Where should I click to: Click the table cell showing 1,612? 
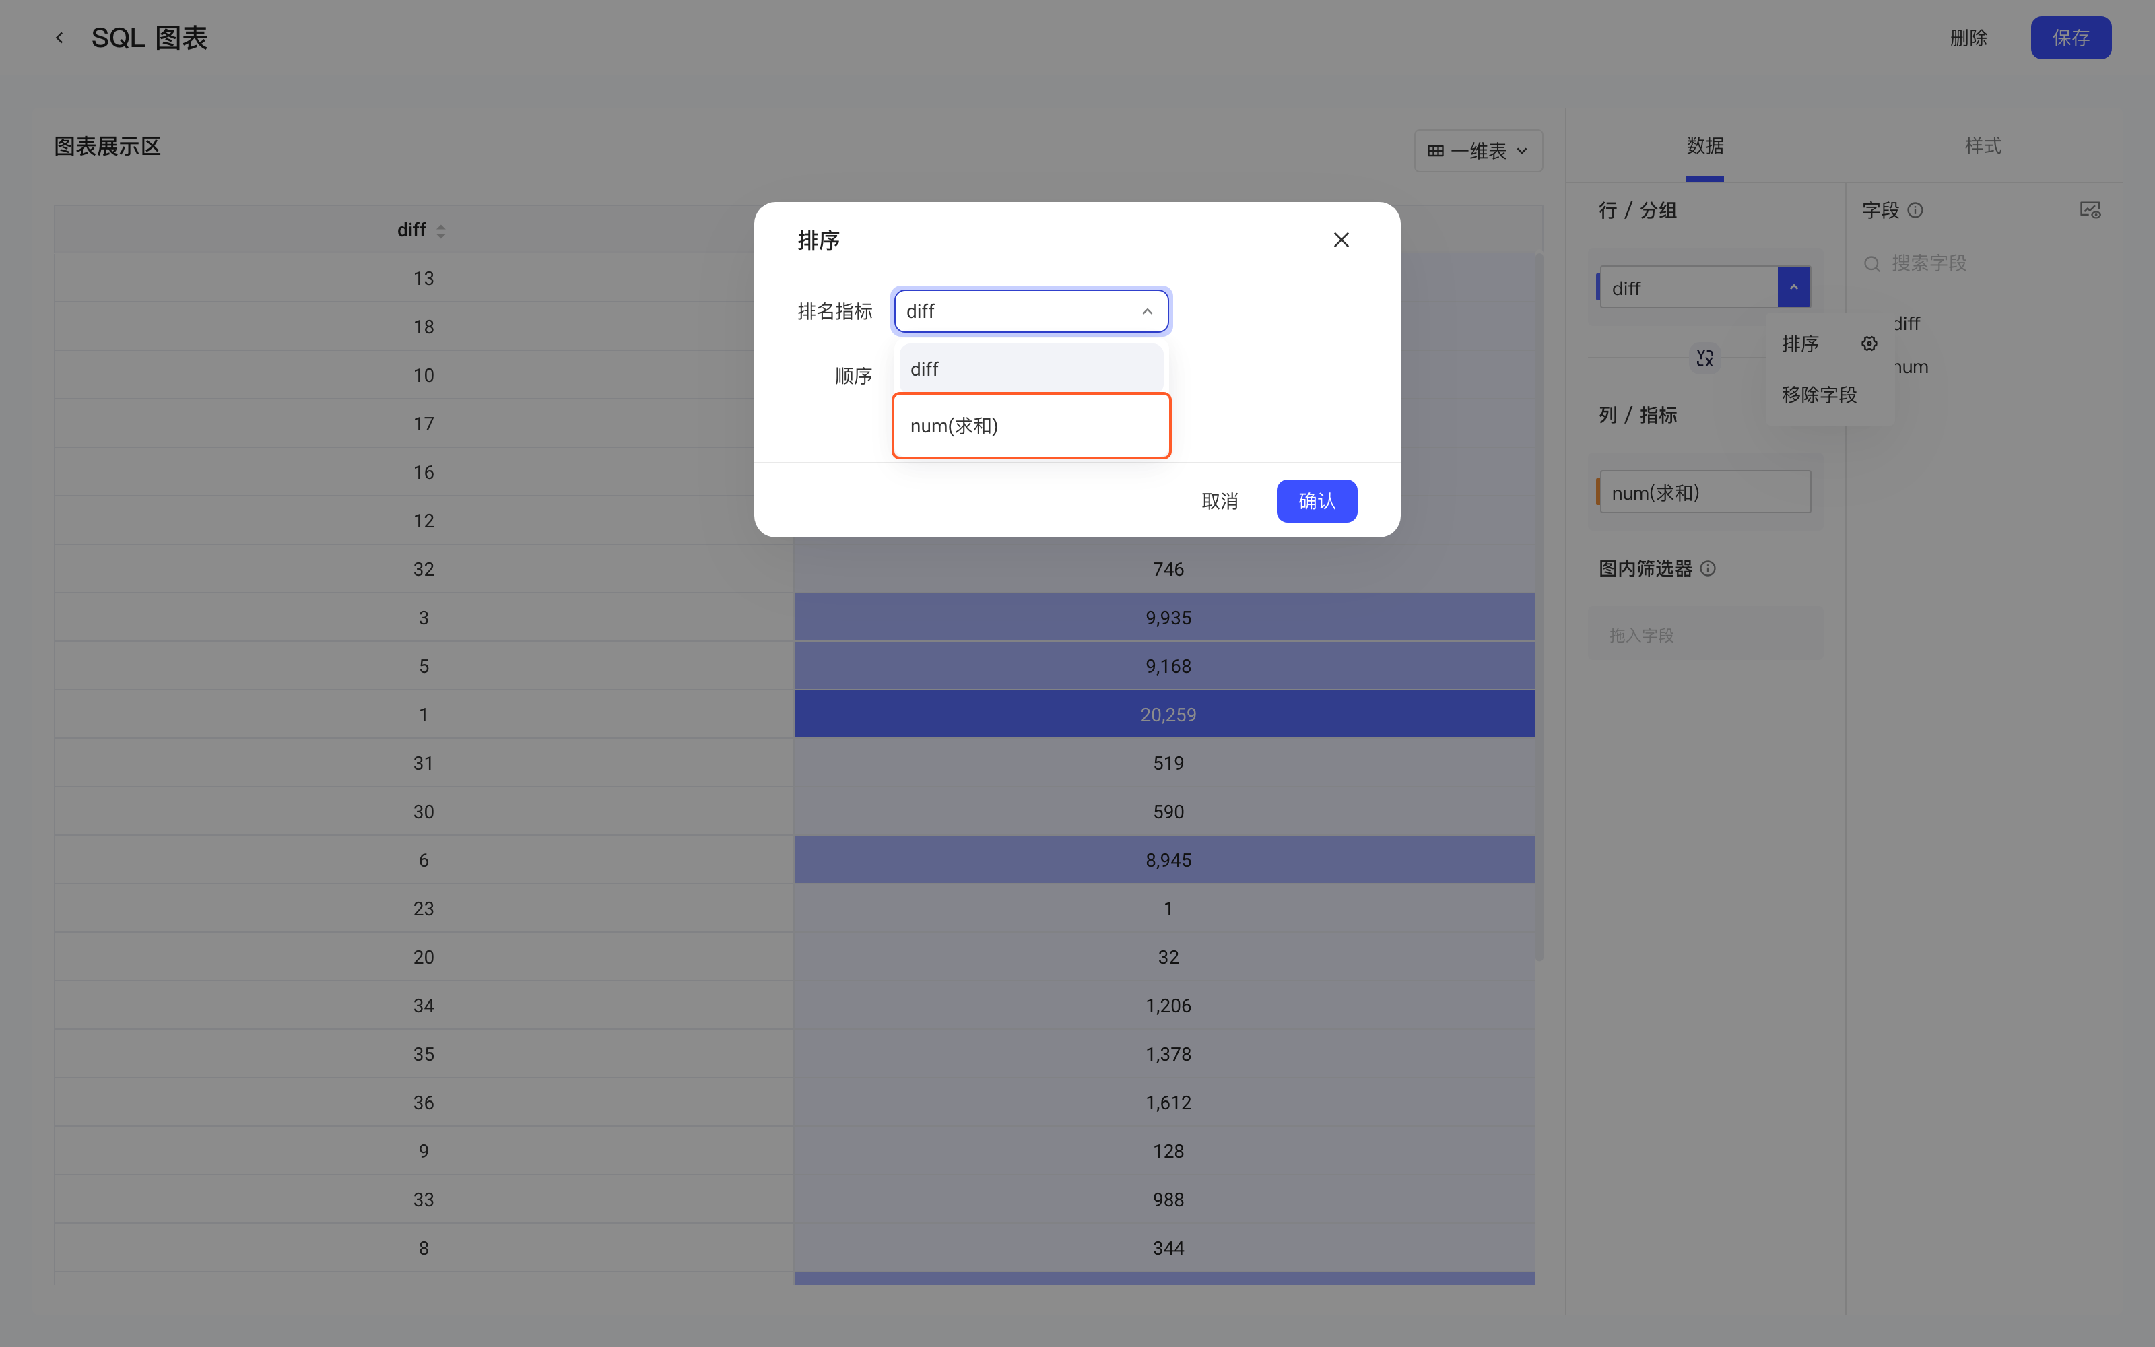1165,1102
